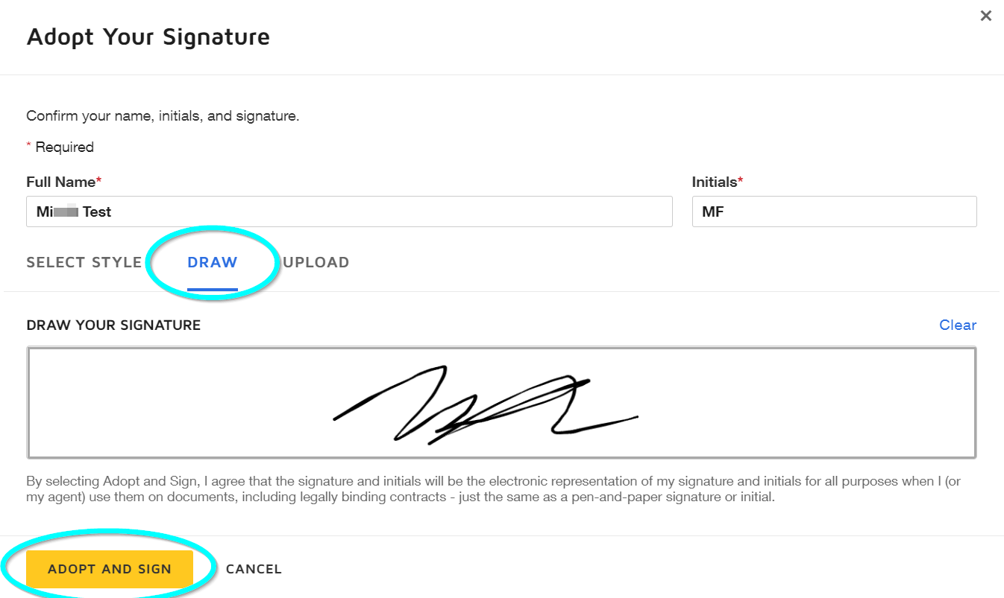Close the Adopt Your Signature dialog
This screenshot has height=598, width=1004.
[985, 16]
